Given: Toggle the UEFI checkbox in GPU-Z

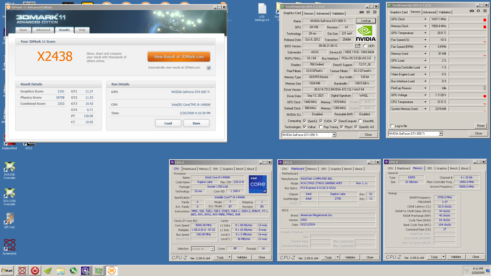Looking at the screenshot, I should 365,46.
